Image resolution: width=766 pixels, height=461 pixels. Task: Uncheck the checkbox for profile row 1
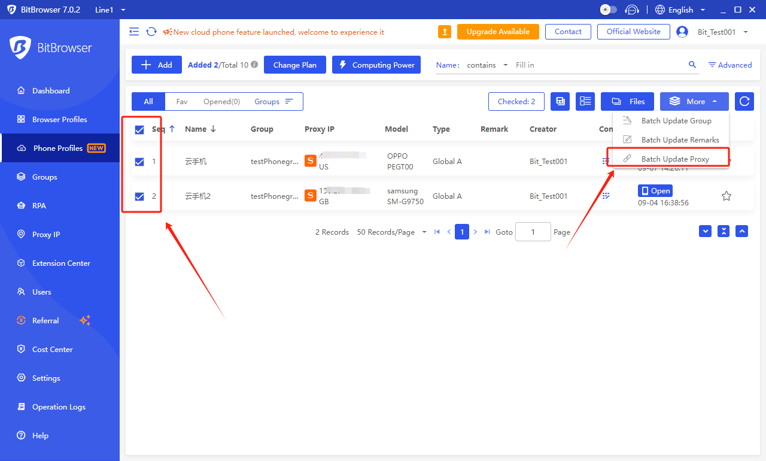tap(139, 162)
